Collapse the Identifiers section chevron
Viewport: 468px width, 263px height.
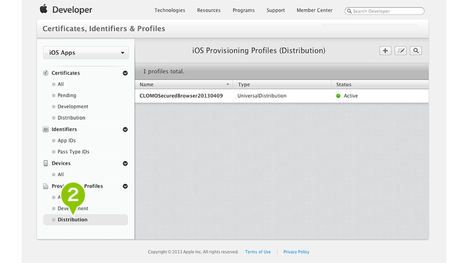coord(125,129)
